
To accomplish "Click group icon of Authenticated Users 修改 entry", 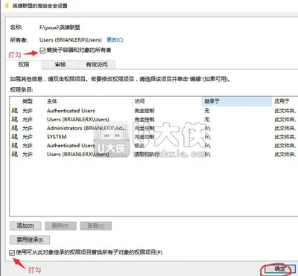I will pos(15,145).
